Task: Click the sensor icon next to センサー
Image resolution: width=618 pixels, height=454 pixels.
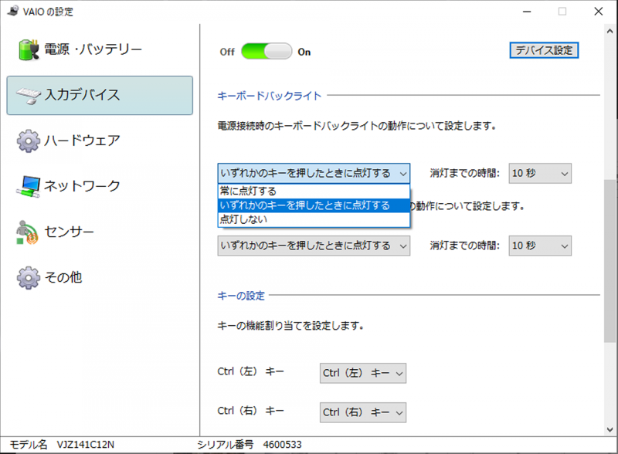Action: click(x=25, y=232)
